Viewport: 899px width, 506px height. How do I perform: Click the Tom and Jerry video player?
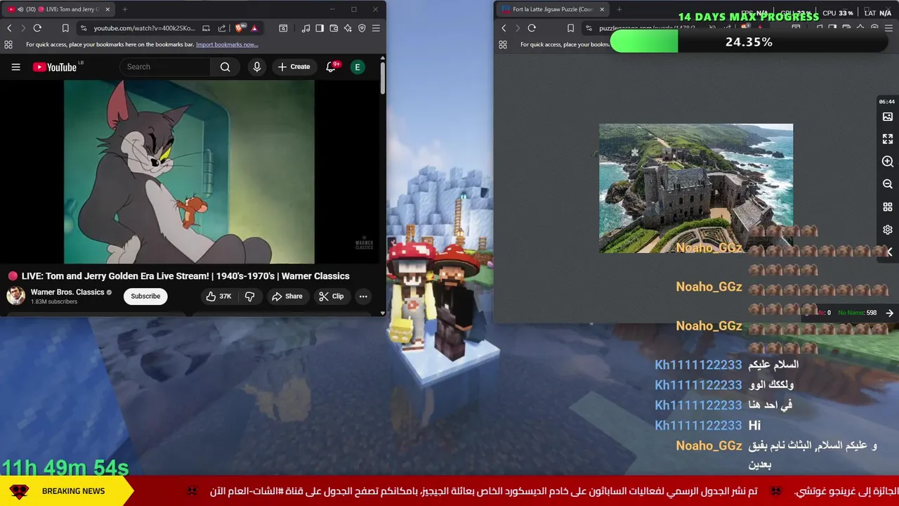(x=189, y=171)
